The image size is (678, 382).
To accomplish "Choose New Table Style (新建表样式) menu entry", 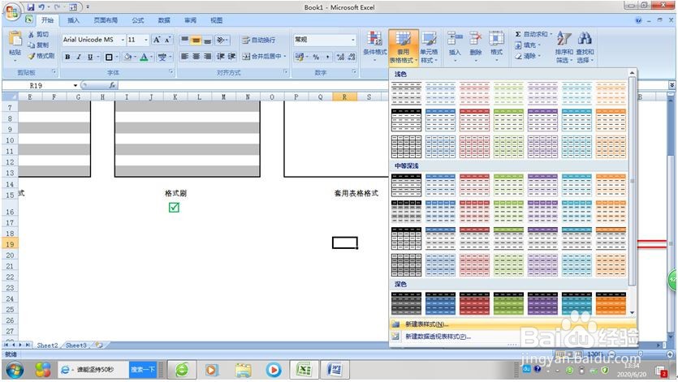I will 513,324.
